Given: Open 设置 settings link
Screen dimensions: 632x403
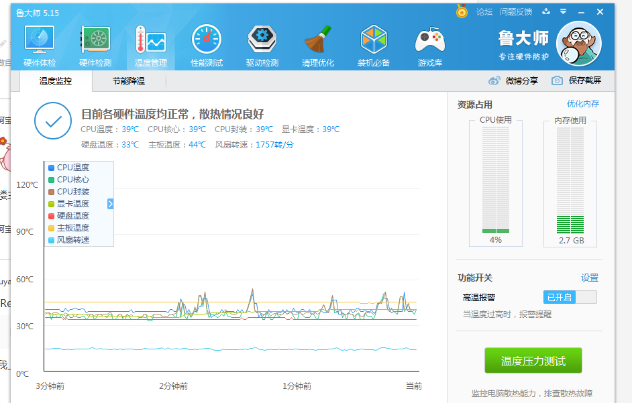Looking at the screenshot, I should point(590,278).
